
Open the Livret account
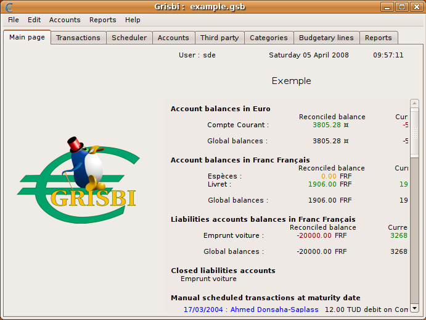(x=219, y=184)
